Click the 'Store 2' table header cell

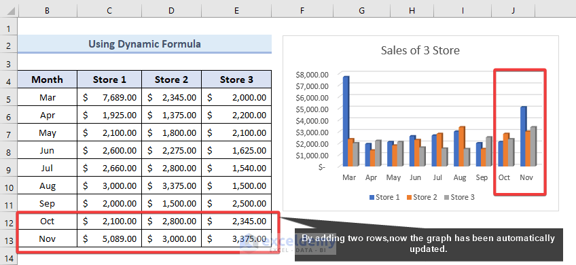172,79
